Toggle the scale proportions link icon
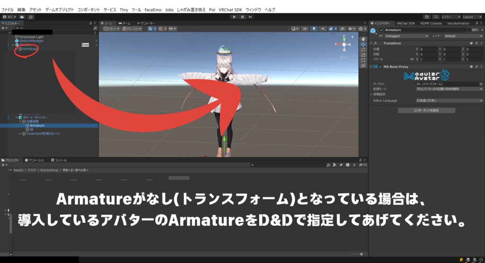Viewport: 485px width, 263px height. tap(412, 59)
